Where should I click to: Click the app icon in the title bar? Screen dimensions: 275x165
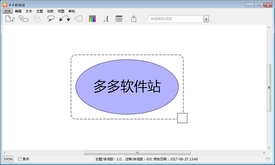coord(5,5)
